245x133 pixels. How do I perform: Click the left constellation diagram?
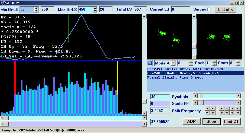pos(169,37)
